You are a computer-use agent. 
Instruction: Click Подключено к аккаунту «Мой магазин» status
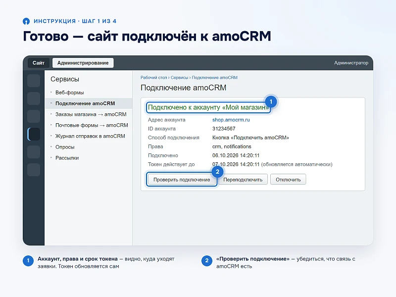coord(208,107)
